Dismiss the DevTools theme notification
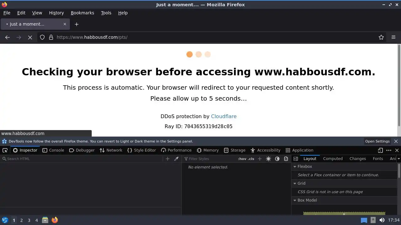401x225 pixels. point(396,141)
